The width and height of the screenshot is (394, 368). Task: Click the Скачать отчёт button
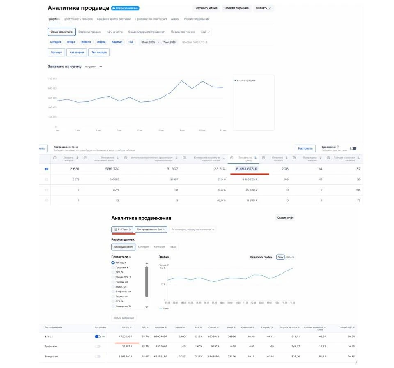[285, 218]
